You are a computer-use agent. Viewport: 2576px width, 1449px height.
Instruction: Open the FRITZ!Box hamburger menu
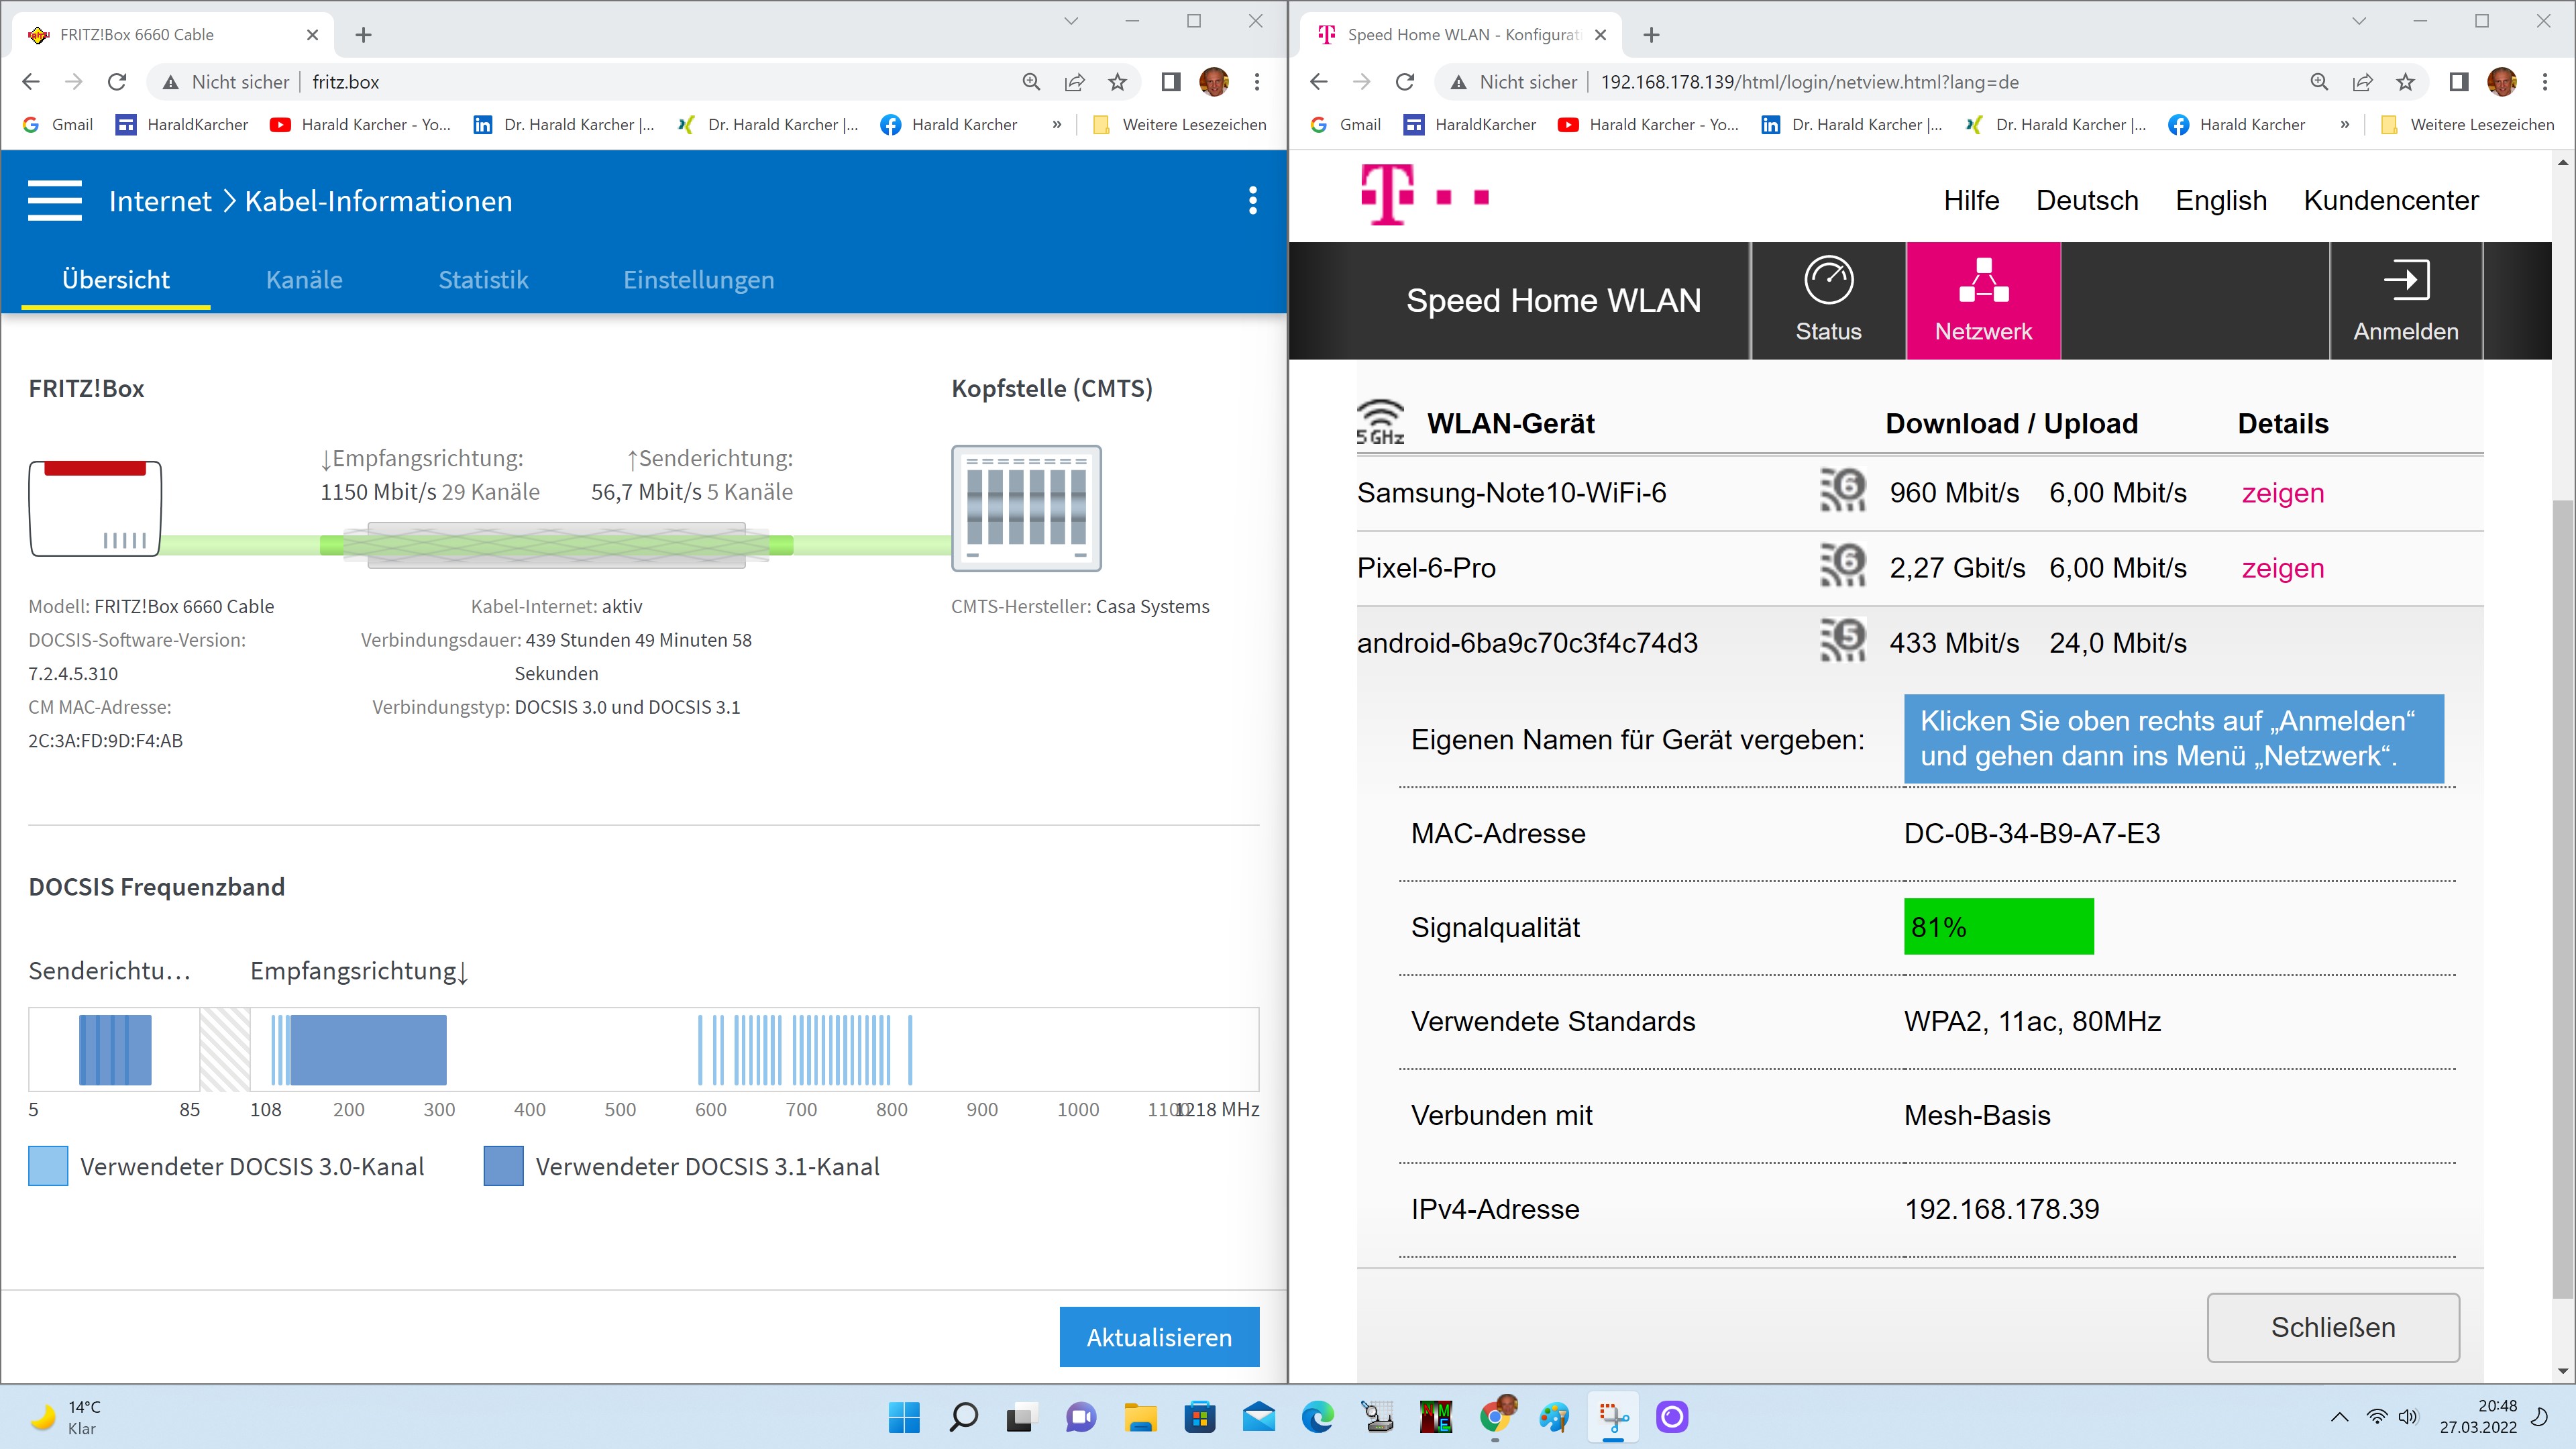point(55,200)
